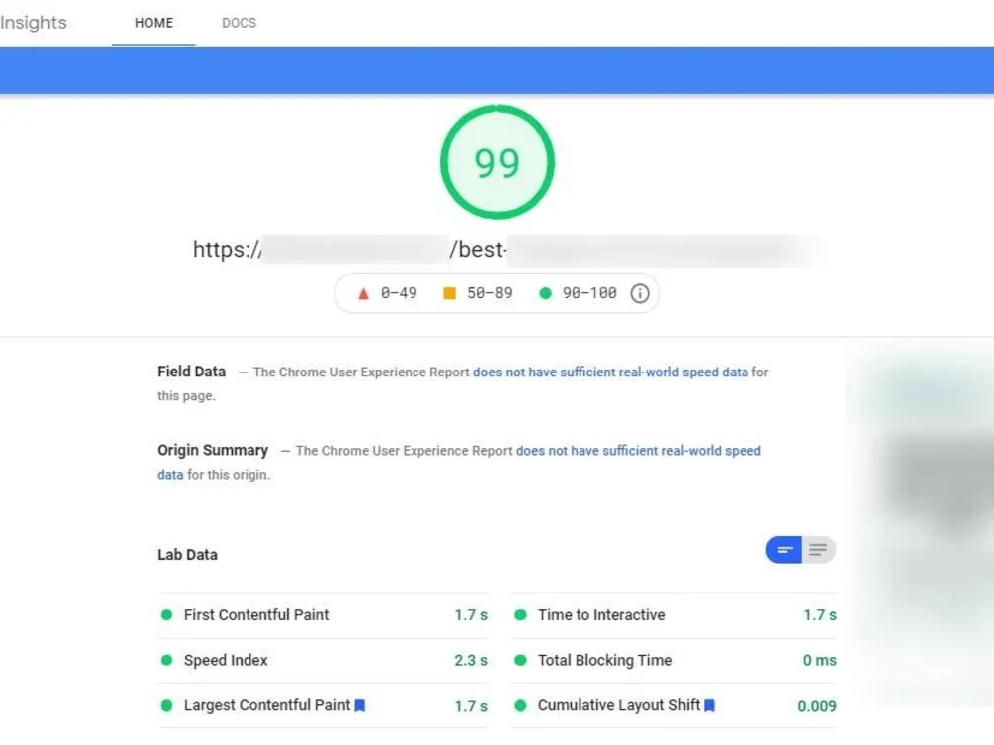
Task: Click the First Contentful Paint green status dot
Action: [x=166, y=615]
